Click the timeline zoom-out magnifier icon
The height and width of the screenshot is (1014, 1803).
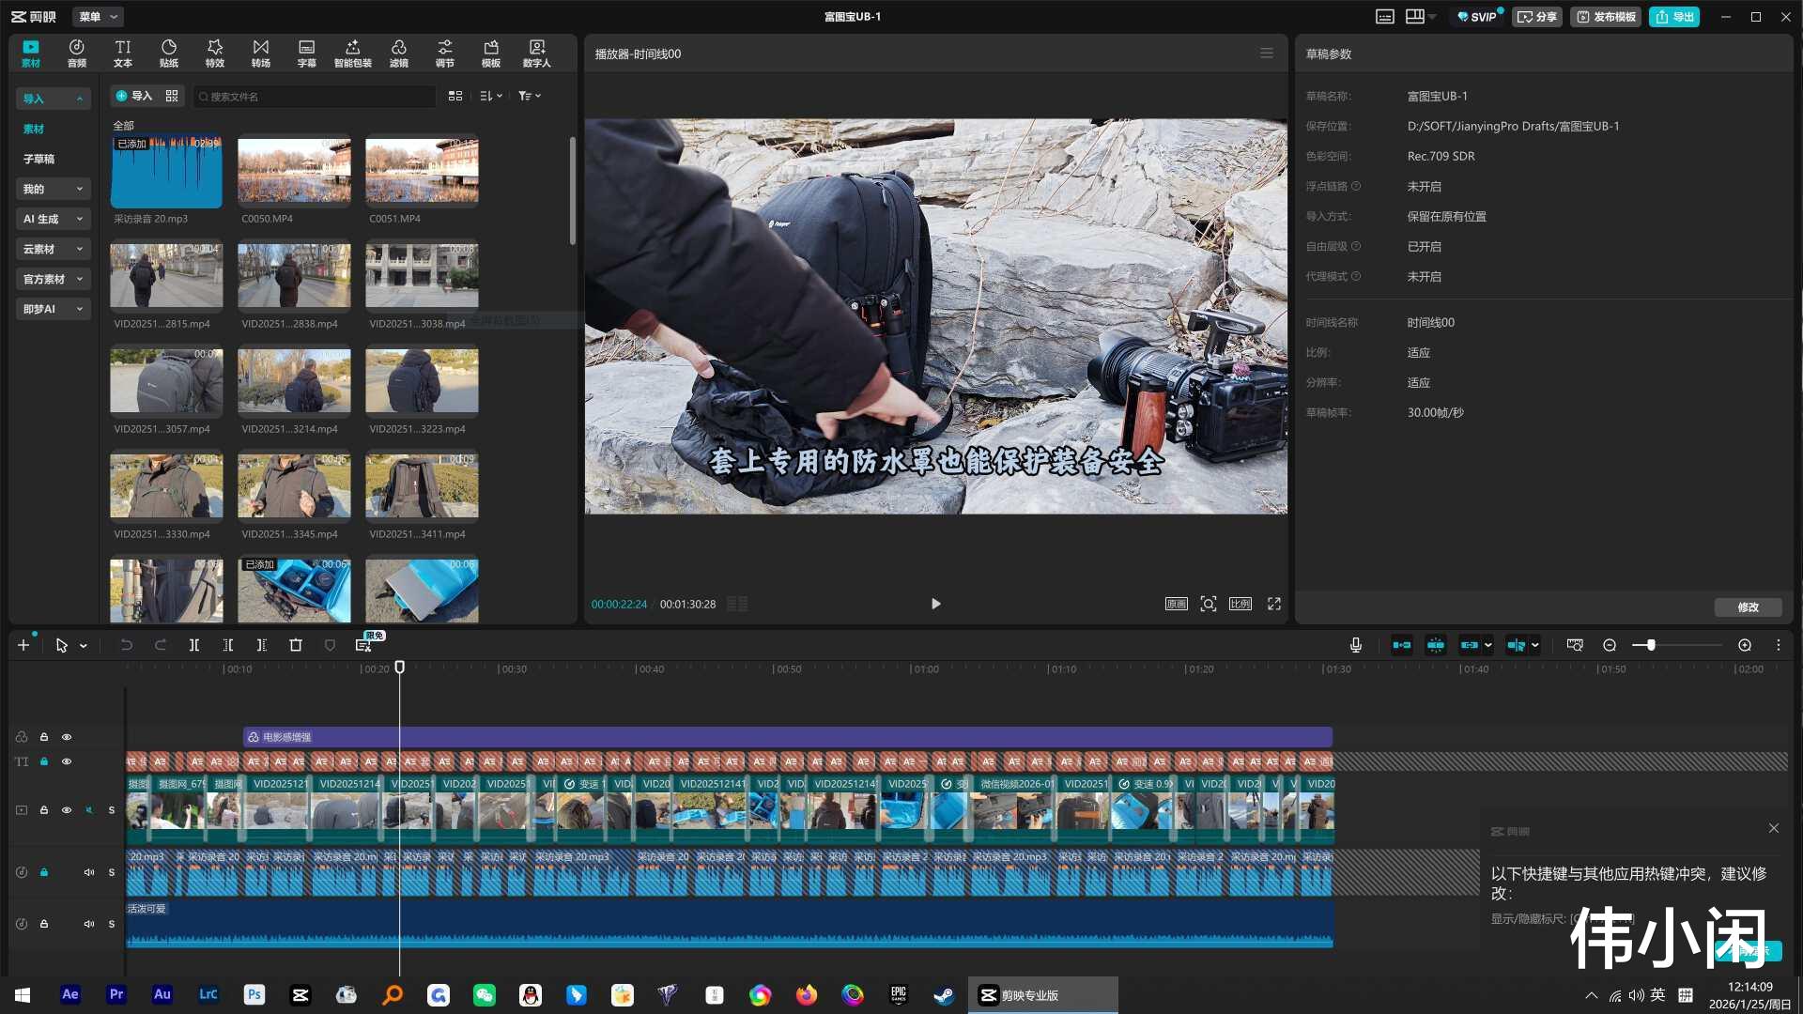pos(1610,645)
